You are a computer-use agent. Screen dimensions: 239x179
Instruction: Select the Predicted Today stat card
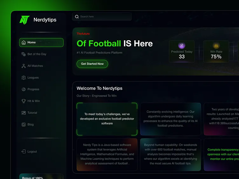(x=182, y=51)
